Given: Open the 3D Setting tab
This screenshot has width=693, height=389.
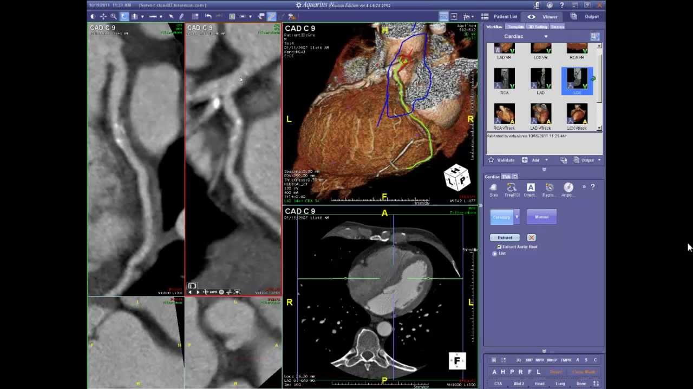Looking at the screenshot, I should 538,26.
